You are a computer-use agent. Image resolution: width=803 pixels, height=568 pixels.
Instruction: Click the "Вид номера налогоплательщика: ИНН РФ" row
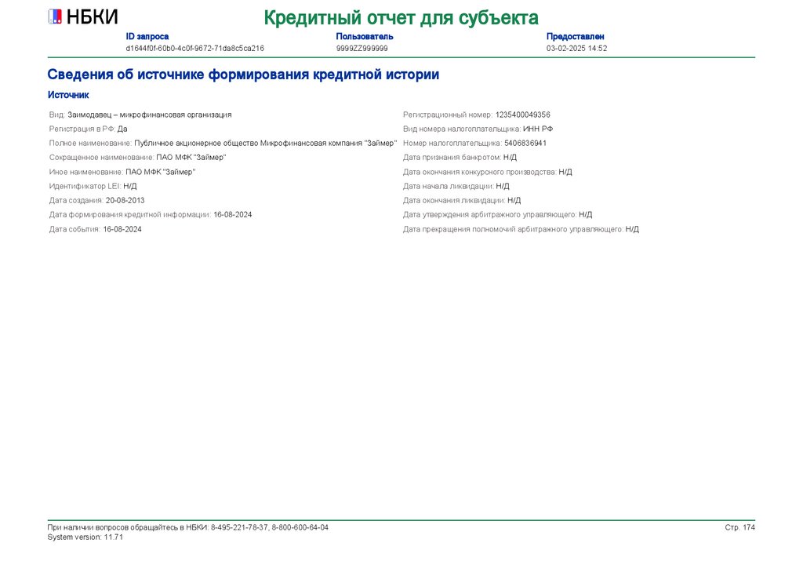(478, 129)
